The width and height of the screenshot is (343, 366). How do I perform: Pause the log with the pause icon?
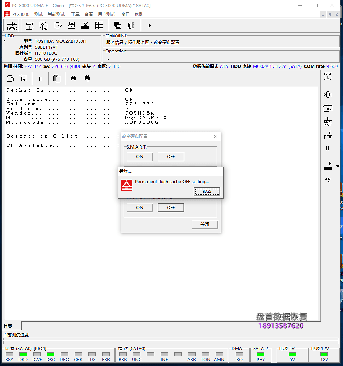(40, 79)
